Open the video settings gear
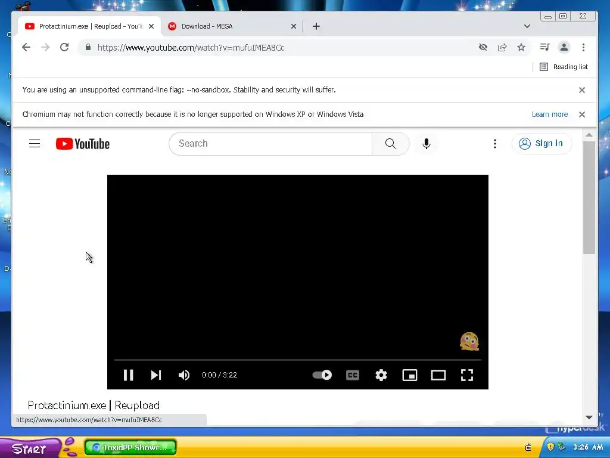Screen dimensions: 610x458 (381, 375)
